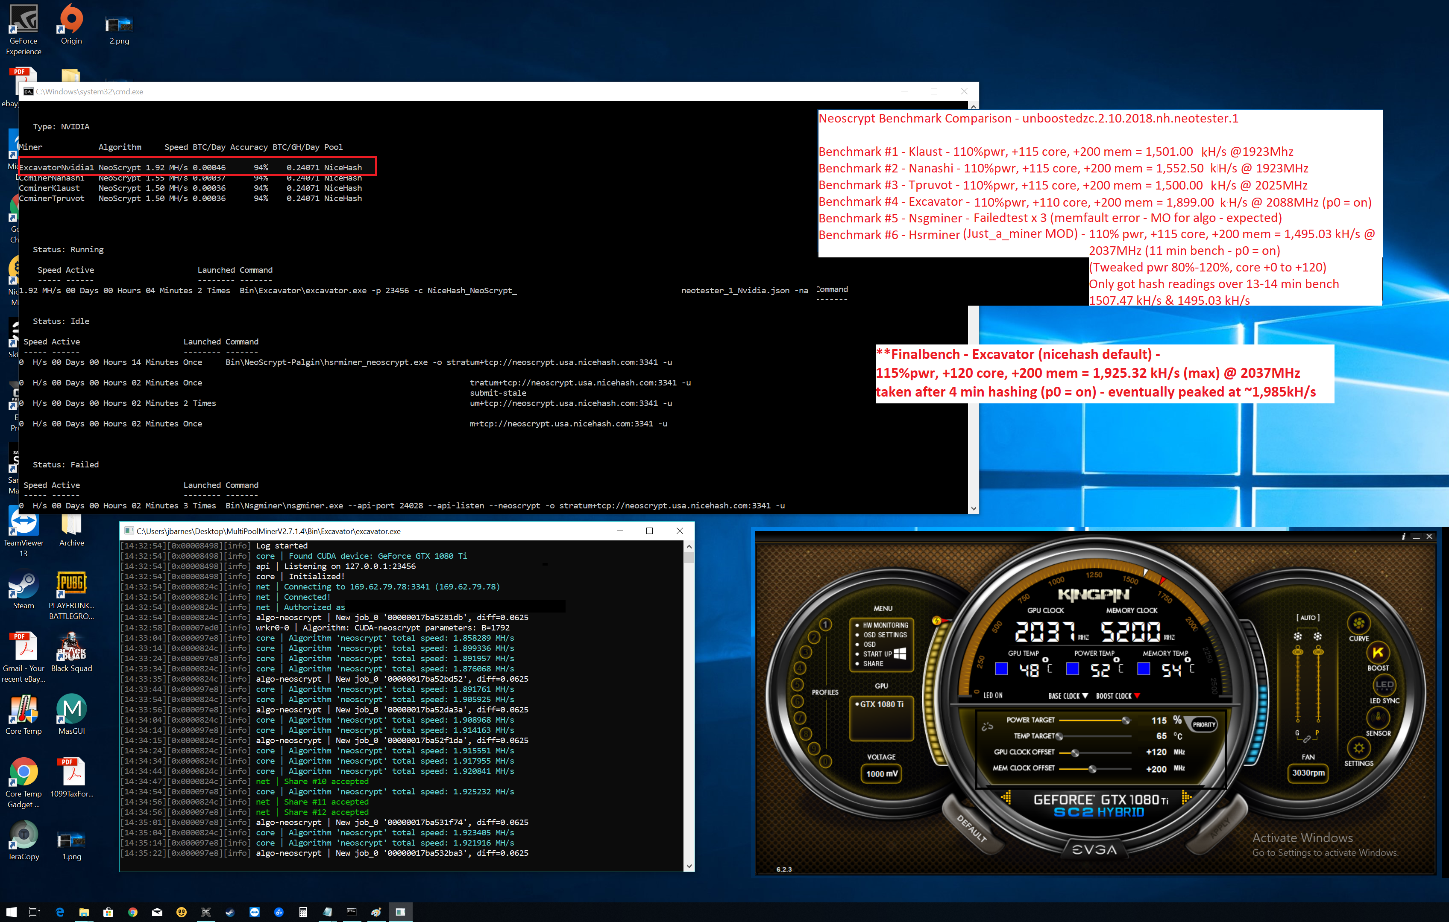
Task: Click the power/temp target link icon
Action: pyautogui.click(x=987, y=727)
